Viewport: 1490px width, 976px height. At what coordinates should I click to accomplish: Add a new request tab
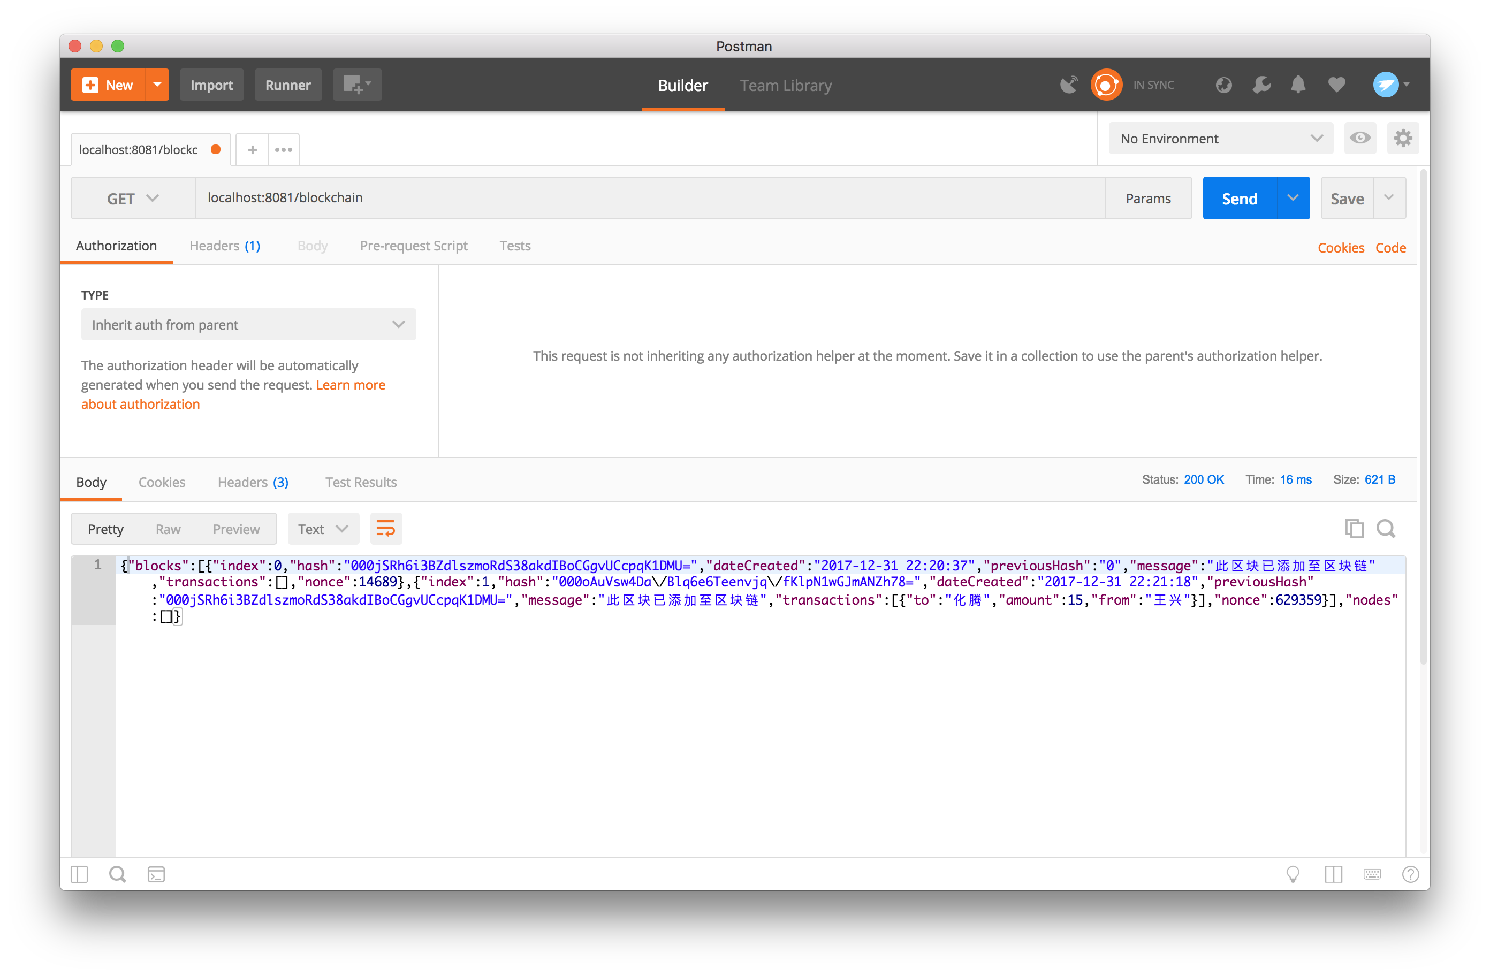(252, 150)
